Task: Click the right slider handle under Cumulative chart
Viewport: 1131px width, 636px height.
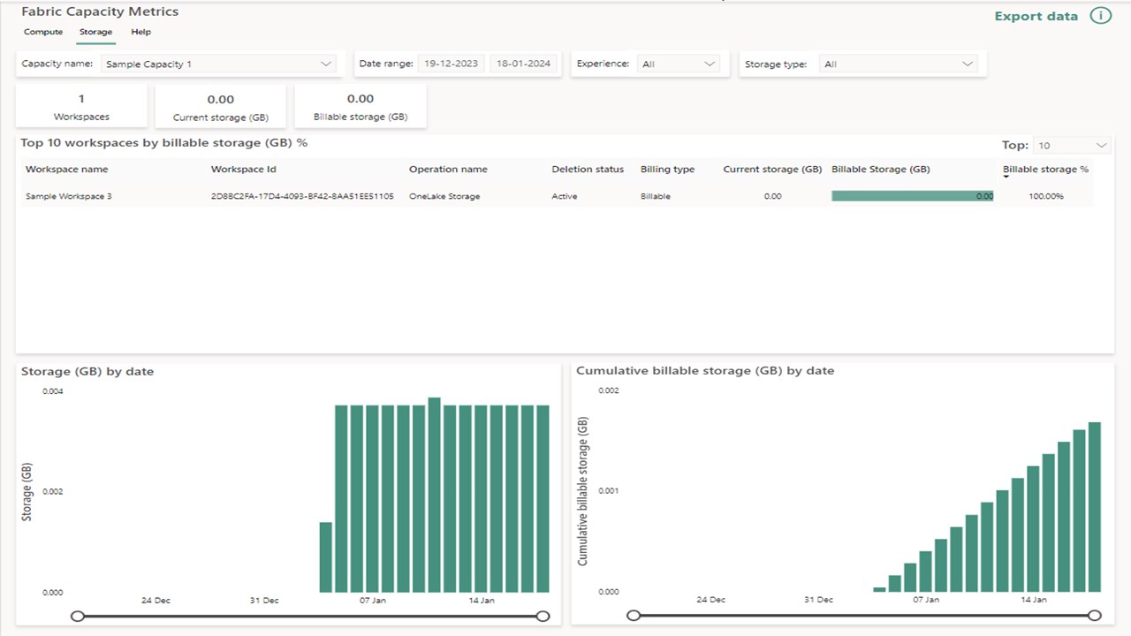Action: (1095, 615)
